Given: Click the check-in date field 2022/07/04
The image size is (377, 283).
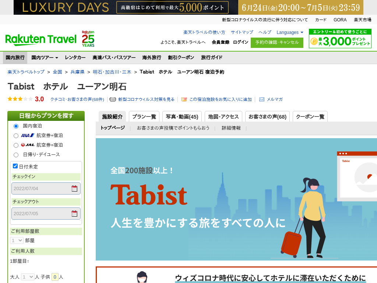Looking at the screenshot, I should coord(46,188).
